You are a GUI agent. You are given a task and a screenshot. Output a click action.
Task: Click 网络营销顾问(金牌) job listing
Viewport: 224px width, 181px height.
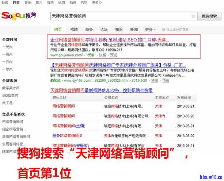coord(68,126)
